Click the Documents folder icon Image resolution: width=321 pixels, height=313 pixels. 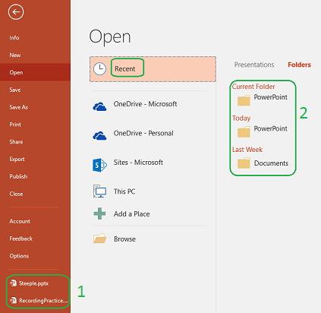[244, 163]
